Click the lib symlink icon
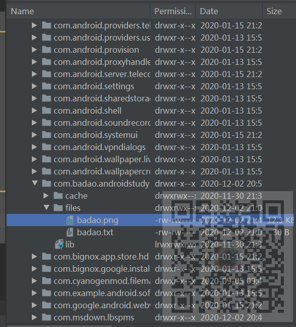 coord(59,244)
